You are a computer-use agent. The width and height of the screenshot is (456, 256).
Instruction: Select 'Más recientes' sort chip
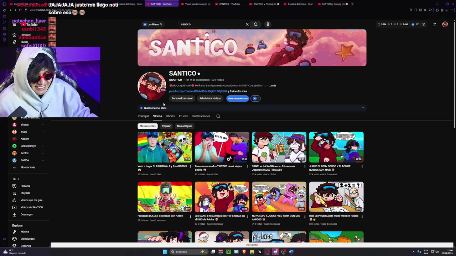(147, 126)
